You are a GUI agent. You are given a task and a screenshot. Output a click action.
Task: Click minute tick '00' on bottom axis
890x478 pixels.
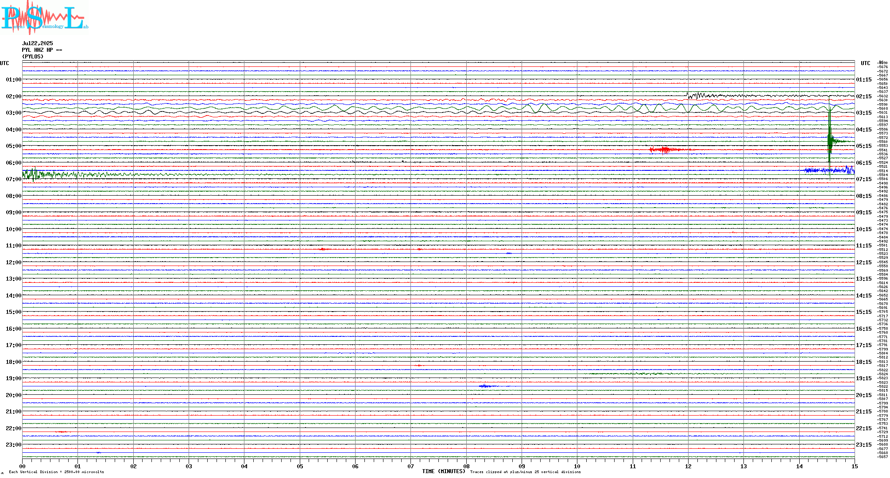click(x=23, y=466)
